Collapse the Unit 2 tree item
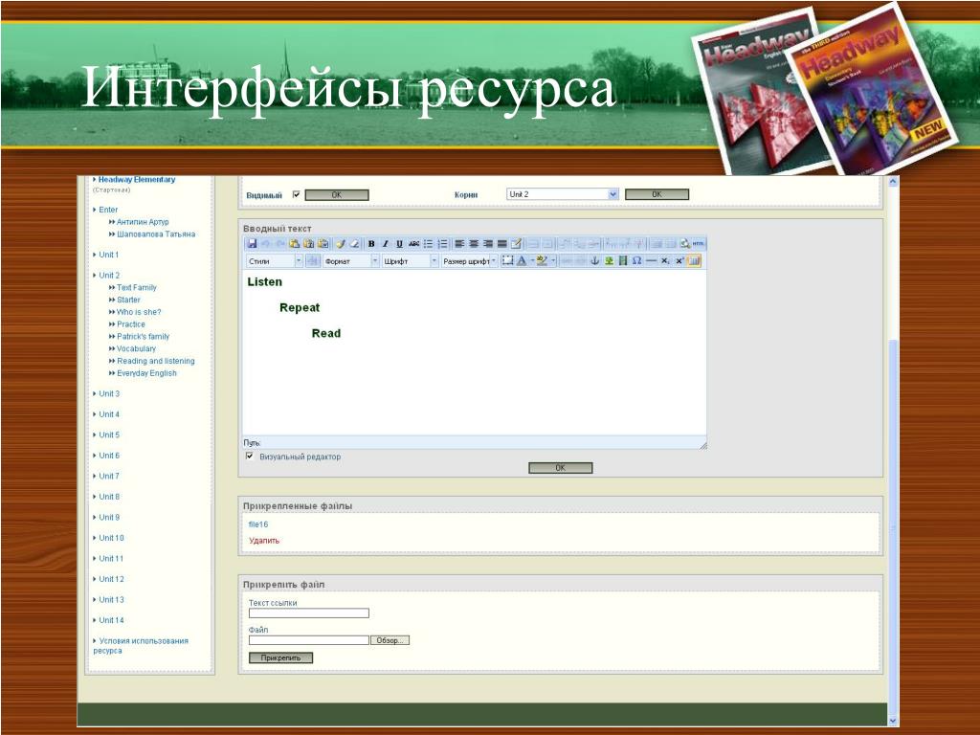 point(109,276)
